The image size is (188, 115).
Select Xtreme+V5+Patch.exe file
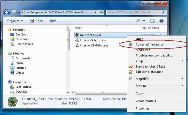click(94, 46)
